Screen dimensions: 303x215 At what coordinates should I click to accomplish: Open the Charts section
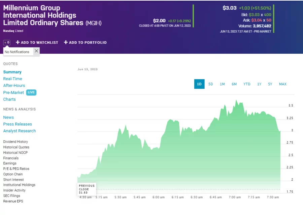(9, 99)
